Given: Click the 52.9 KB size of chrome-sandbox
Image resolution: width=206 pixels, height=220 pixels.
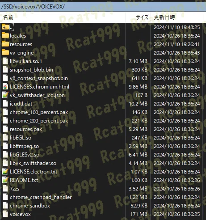Looking at the screenshot, I should click(x=139, y=206).
